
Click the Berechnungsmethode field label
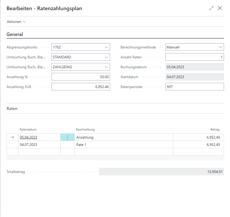click(138, 47)
